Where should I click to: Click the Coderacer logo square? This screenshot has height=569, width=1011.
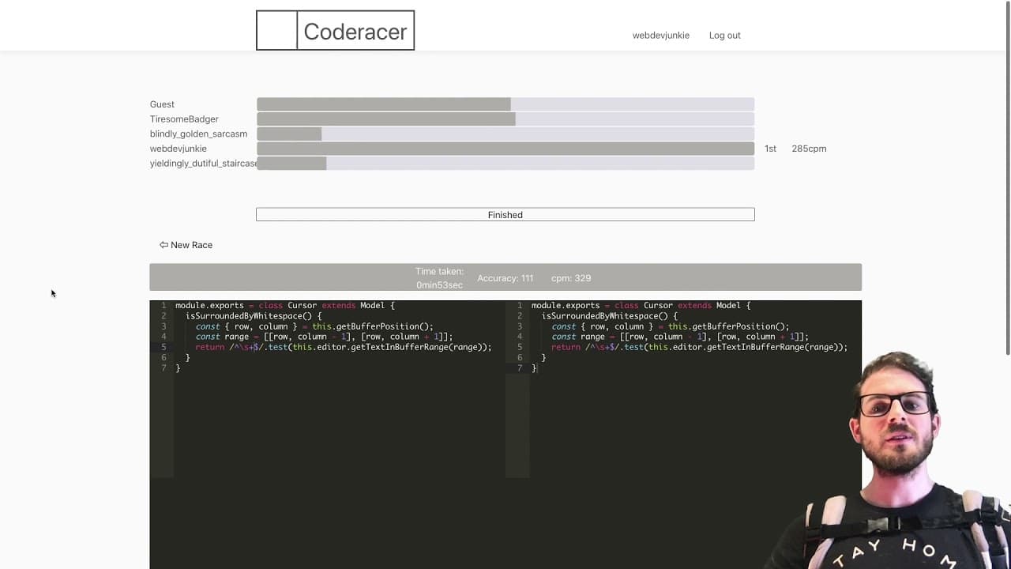coord(277,31)
